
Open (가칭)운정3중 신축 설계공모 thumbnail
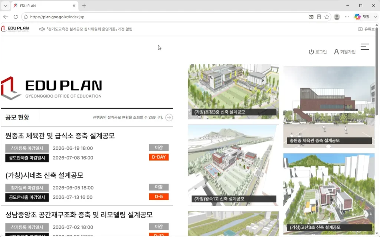233,92
